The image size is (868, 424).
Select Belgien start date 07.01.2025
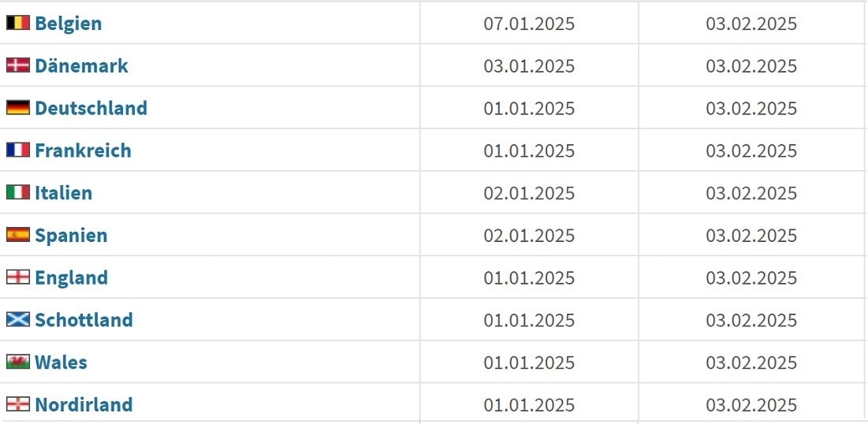529,23
